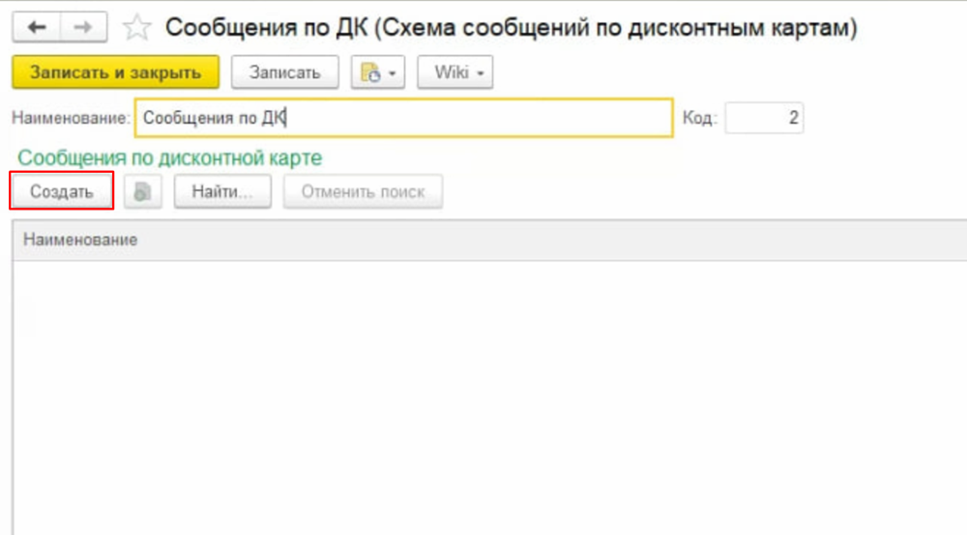Click into the Код field
967x535 pixels.
763,119
